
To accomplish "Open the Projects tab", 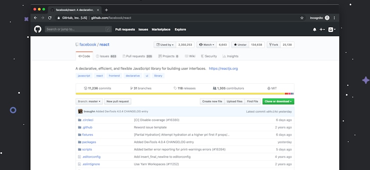I will 168,56.
